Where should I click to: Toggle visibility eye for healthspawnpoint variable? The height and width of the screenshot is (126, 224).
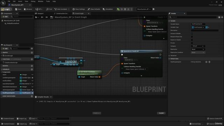[x=33, y=93]
